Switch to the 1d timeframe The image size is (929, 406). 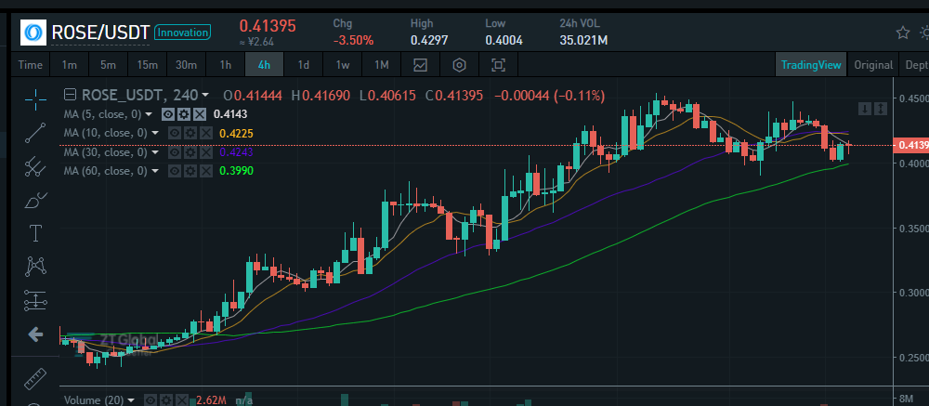point(304,65)
